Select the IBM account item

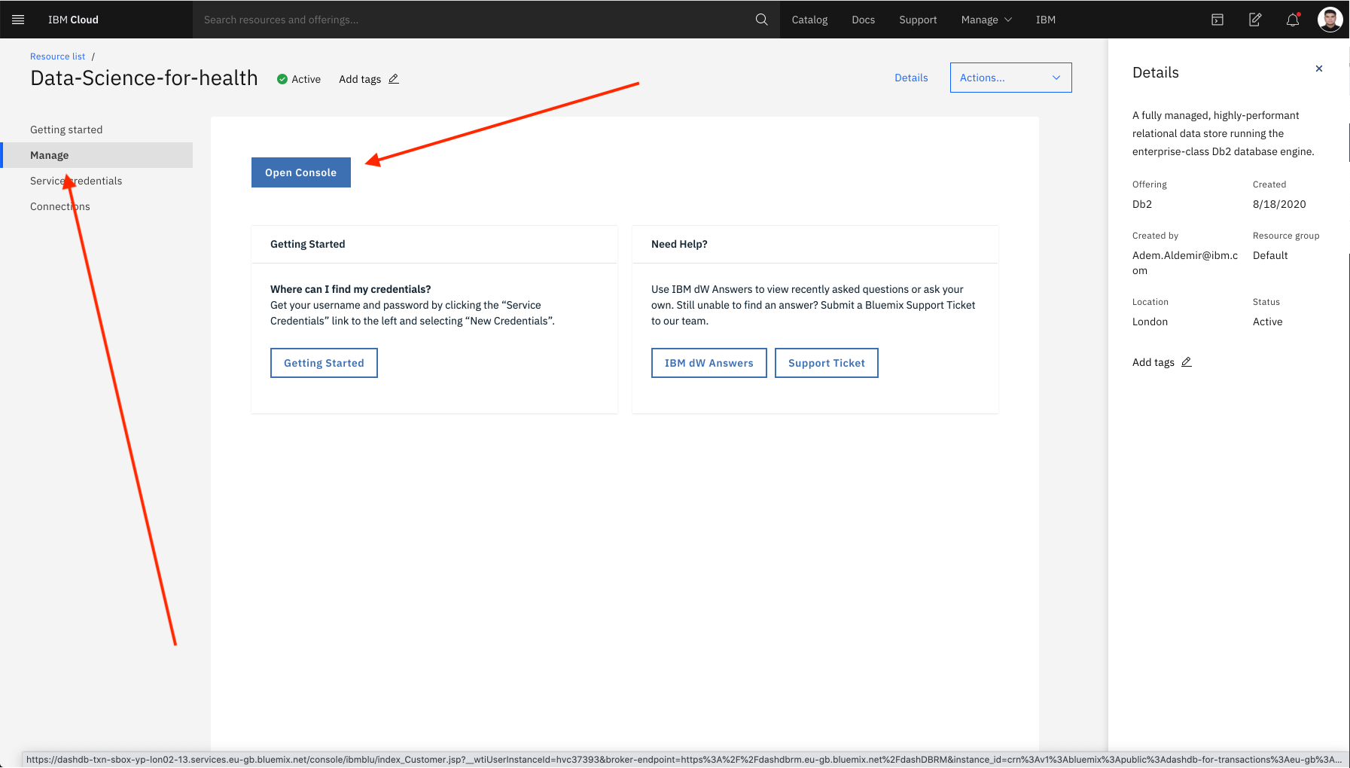(x=1045, y=20)
